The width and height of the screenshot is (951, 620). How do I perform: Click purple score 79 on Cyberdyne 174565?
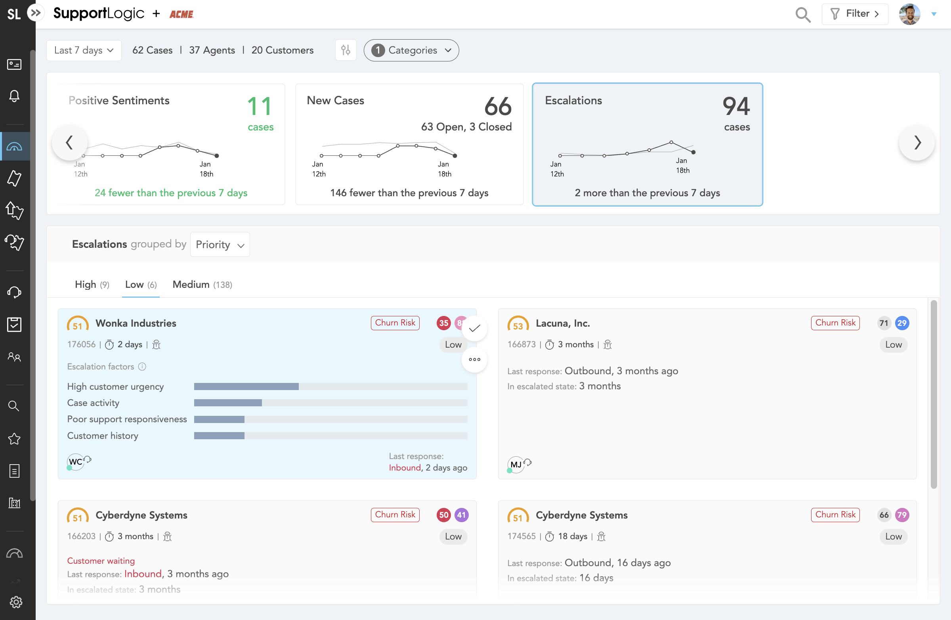pos(902,515)
